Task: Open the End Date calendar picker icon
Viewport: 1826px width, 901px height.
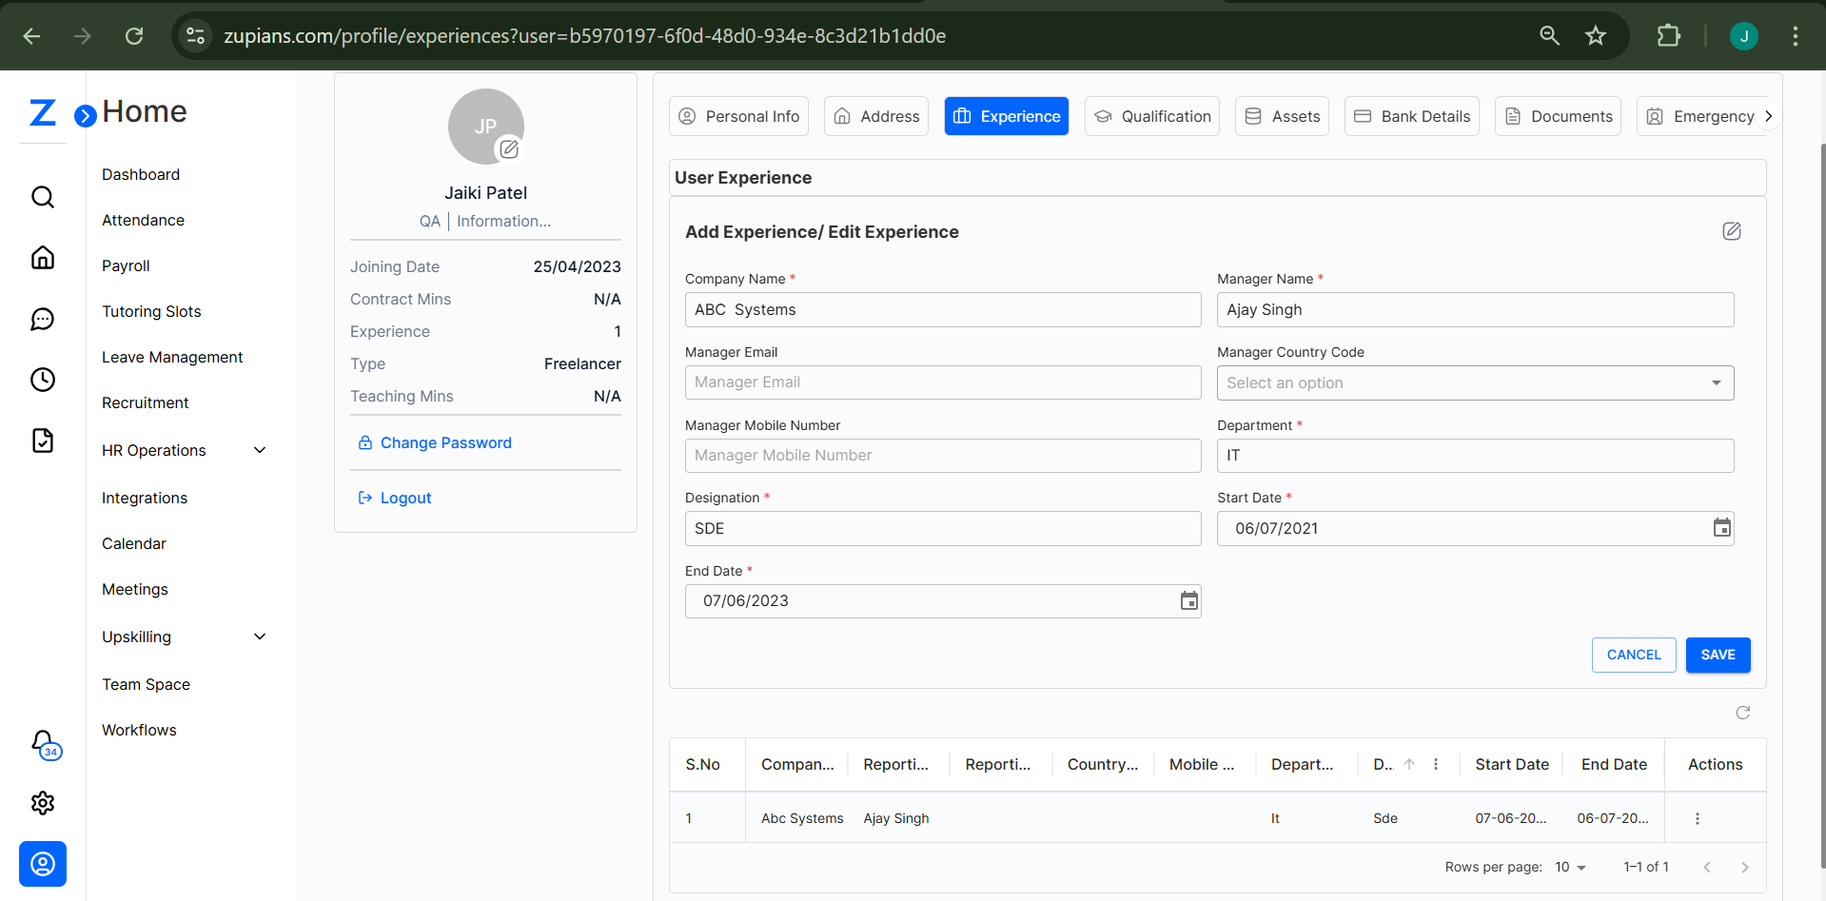Action: (1188, 601)
